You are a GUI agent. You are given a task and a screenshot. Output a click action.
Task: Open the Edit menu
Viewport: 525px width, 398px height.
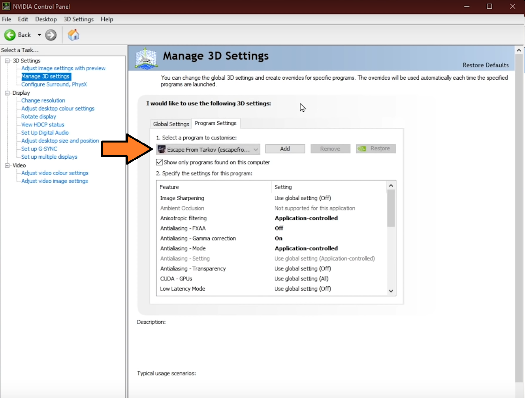(23, 19)
